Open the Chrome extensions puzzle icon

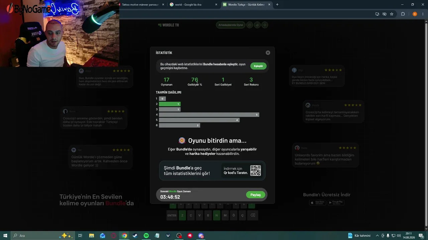tap(403, 14)
